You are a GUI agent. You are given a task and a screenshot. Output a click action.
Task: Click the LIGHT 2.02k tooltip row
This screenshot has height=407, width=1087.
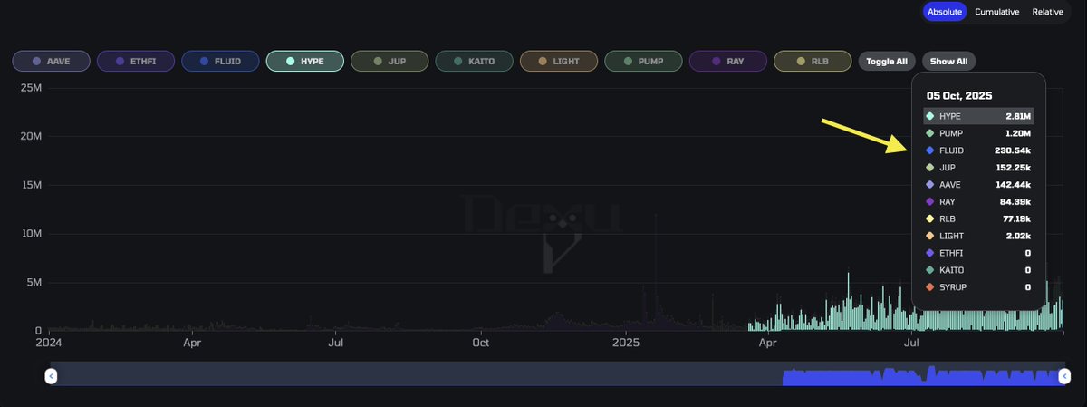[x=978, y=236]
